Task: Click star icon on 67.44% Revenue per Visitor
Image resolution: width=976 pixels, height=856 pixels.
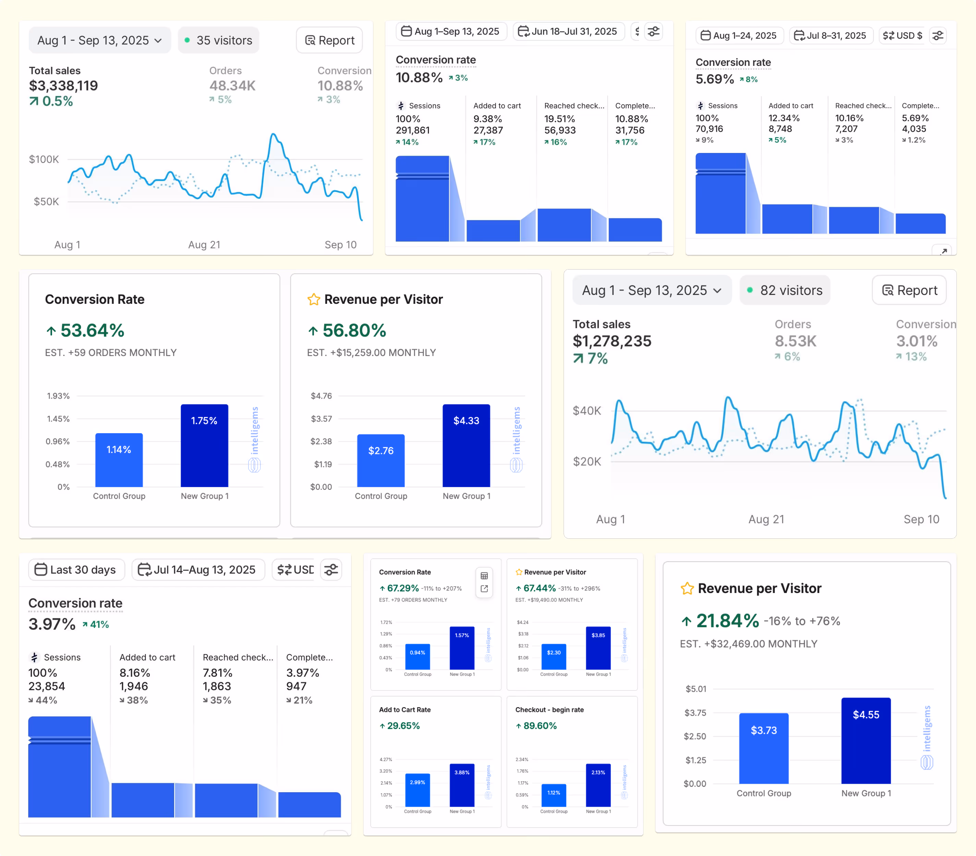Action: click(519, 572)
